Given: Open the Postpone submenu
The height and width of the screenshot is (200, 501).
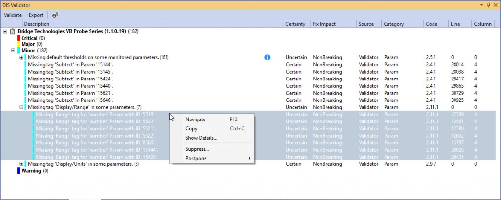Looking at the screenshot, I should tap(212, 158).
